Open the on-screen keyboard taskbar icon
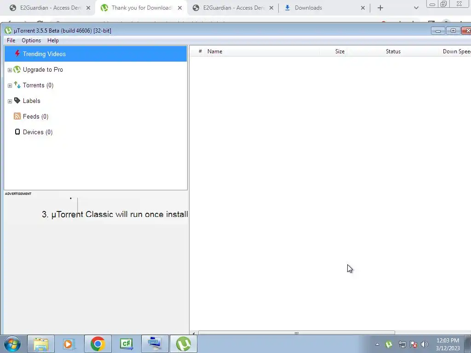The height and width of the screenshot is (353, 471). 155,344
